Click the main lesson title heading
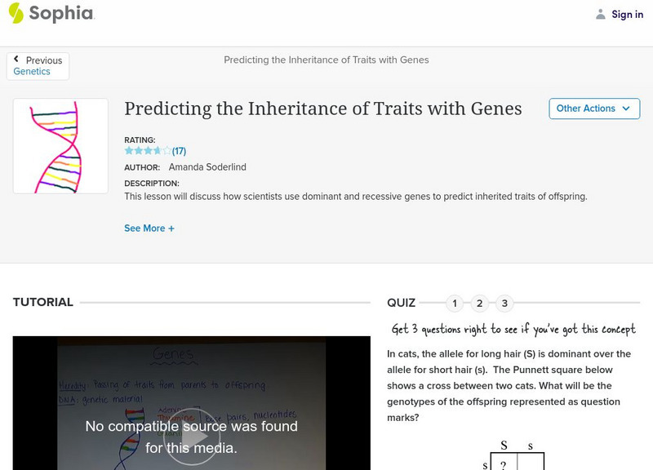Image resolution: width=653 pixels, height=470 pixels. (x=322, y=109)
